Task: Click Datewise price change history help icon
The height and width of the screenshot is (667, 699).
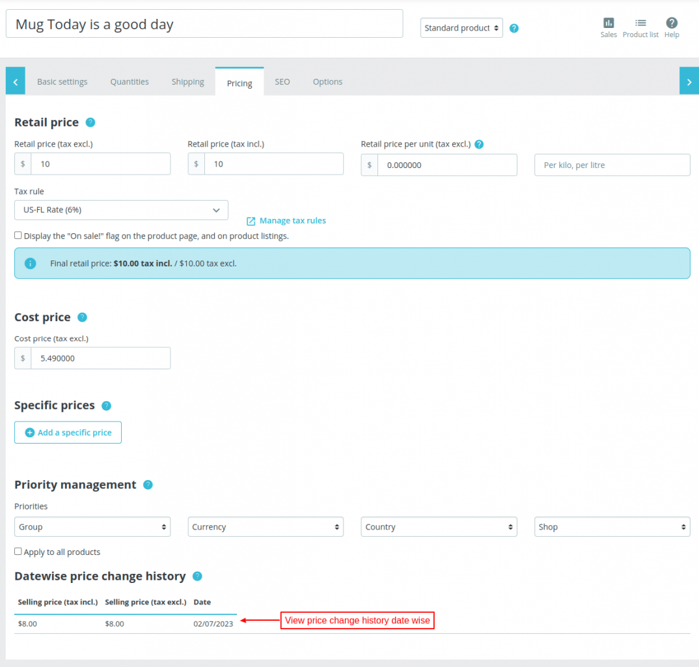Action: (197, 576)
